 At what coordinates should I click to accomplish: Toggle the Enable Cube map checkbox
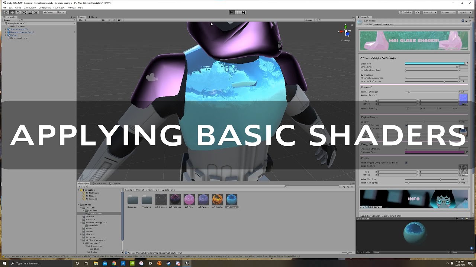(406, 125)
